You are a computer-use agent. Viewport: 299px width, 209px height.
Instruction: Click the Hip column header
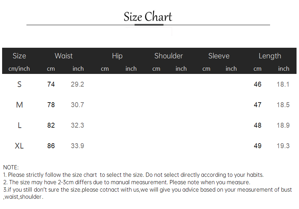coord(117,56)
